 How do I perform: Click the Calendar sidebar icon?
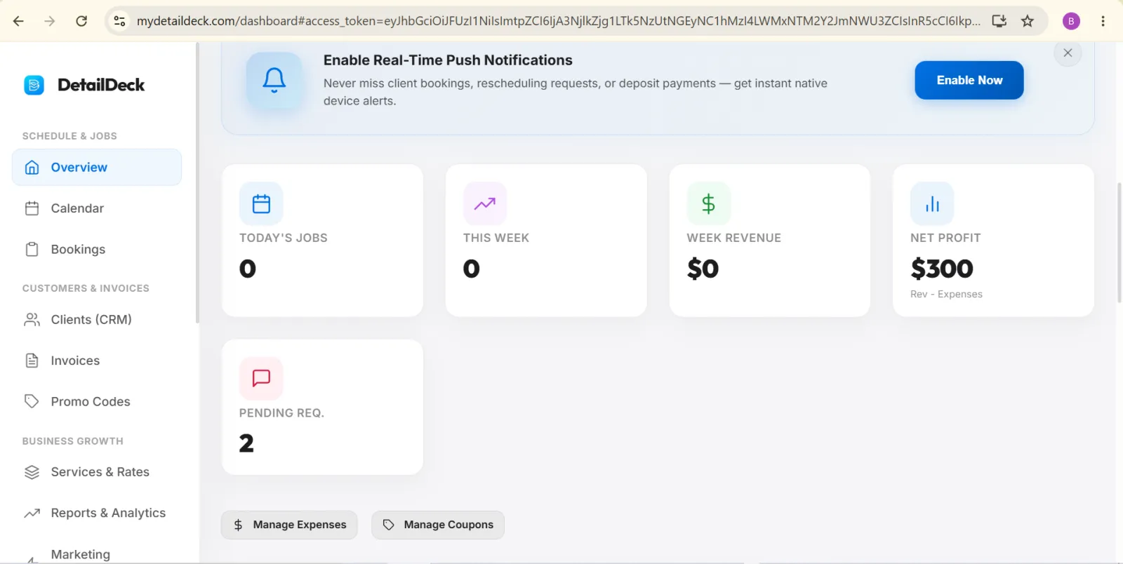[x=32, y=208]
